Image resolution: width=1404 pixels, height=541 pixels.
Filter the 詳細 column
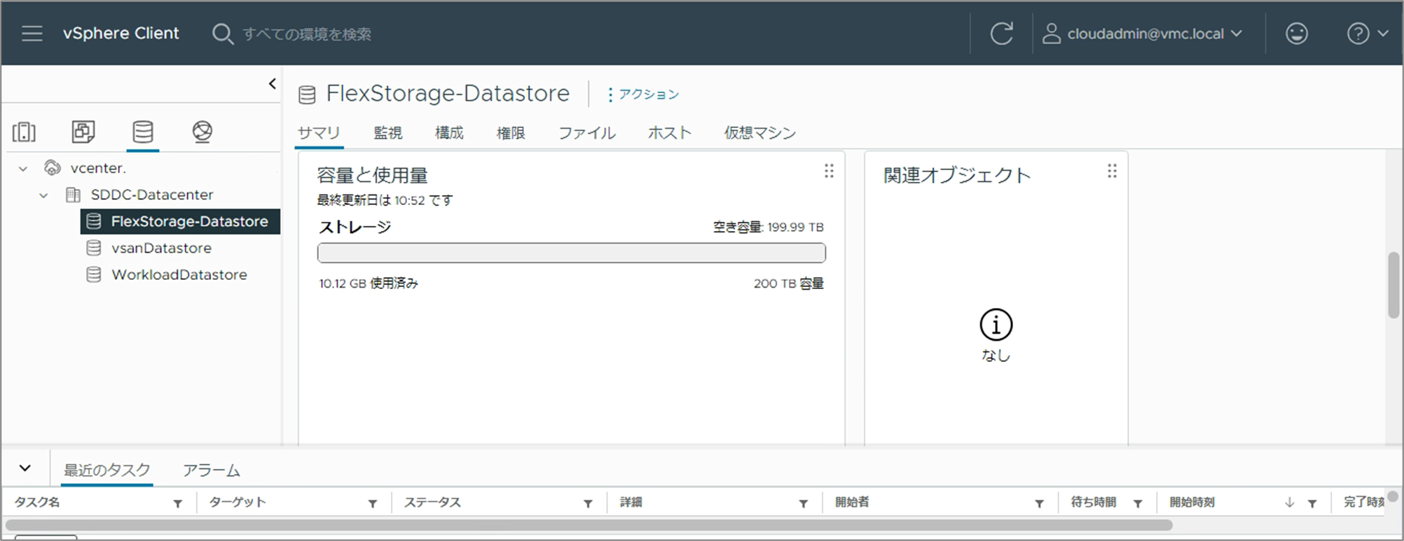[x=804, y=503]
